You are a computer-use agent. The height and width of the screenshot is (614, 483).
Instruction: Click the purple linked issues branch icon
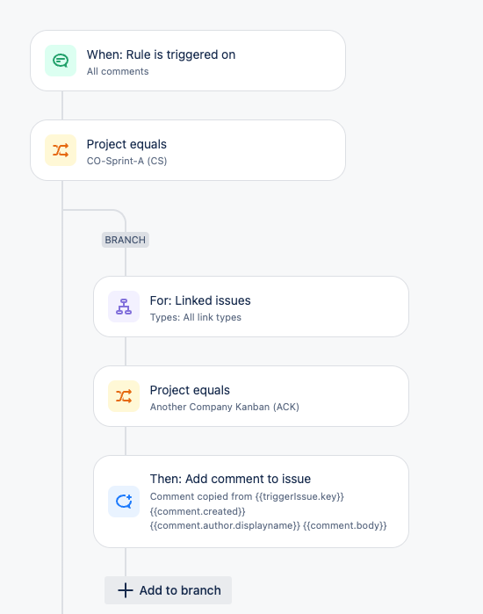point(124,307)
